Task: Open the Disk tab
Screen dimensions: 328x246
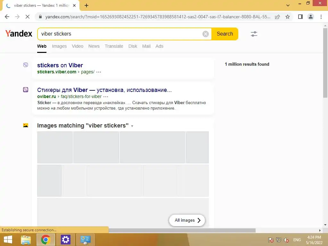Action: point(133,46)
